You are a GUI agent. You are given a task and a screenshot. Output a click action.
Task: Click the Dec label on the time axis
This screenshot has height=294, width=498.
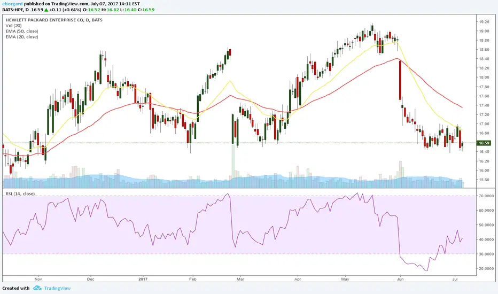(90, 280)
